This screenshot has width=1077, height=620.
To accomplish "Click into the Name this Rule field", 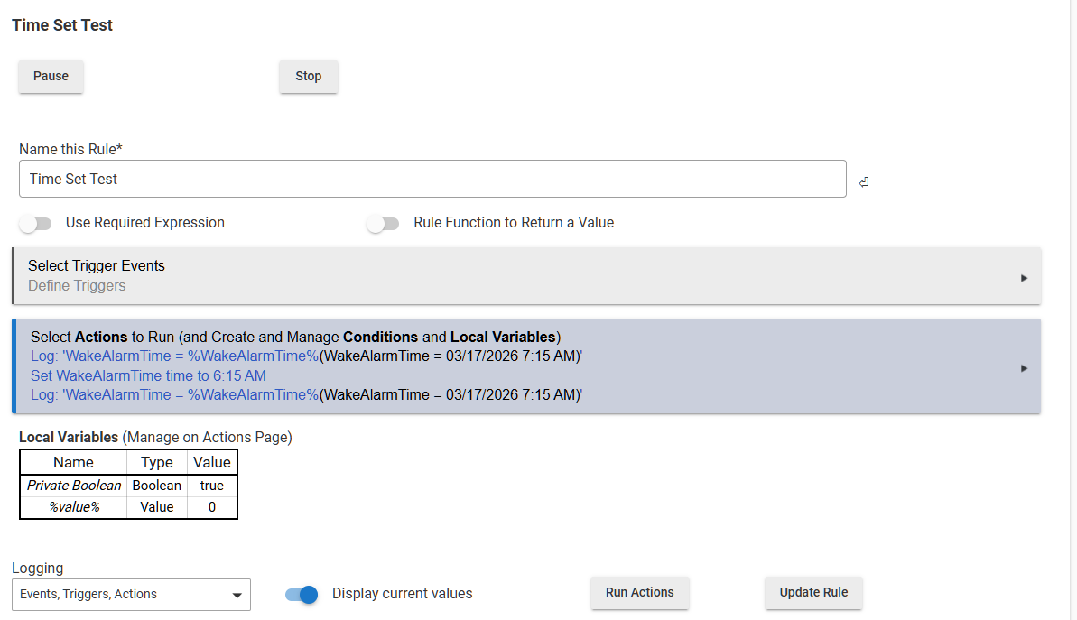I will pyautogui.click(x=432, y=179).
